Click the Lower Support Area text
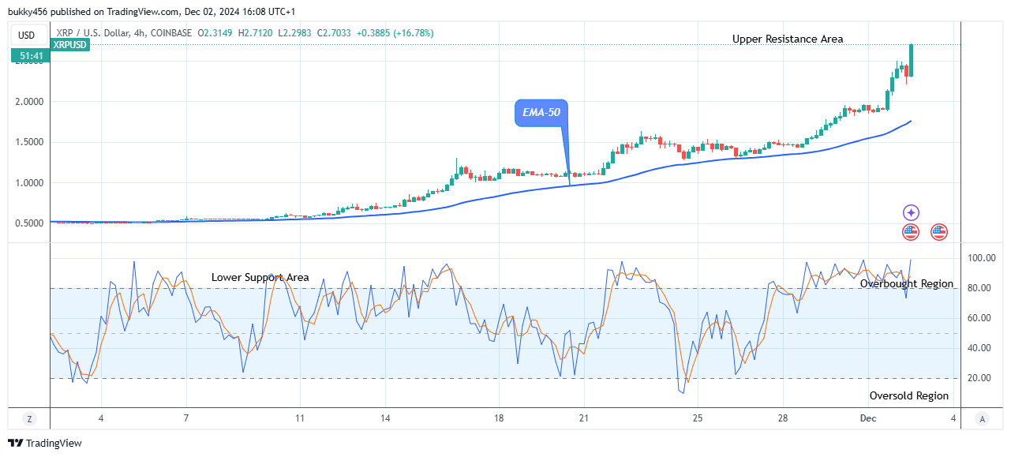This screenshot has width=1011, height=457. tap(260, 278)
